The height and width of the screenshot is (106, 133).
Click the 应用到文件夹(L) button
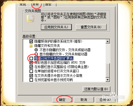tap(56, 27)
